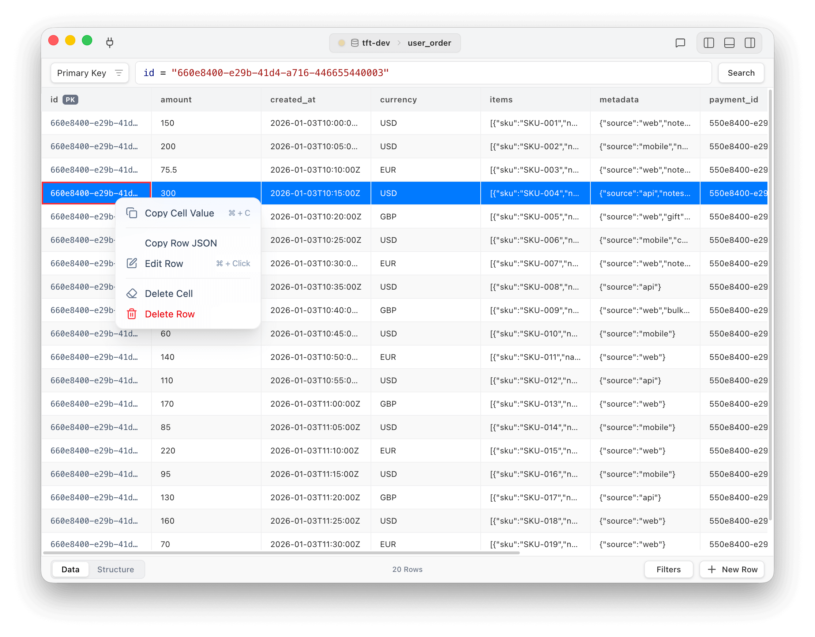Switch to the Structure tab
This screenshot has width=815, height=637.
(x=115, y=569)
